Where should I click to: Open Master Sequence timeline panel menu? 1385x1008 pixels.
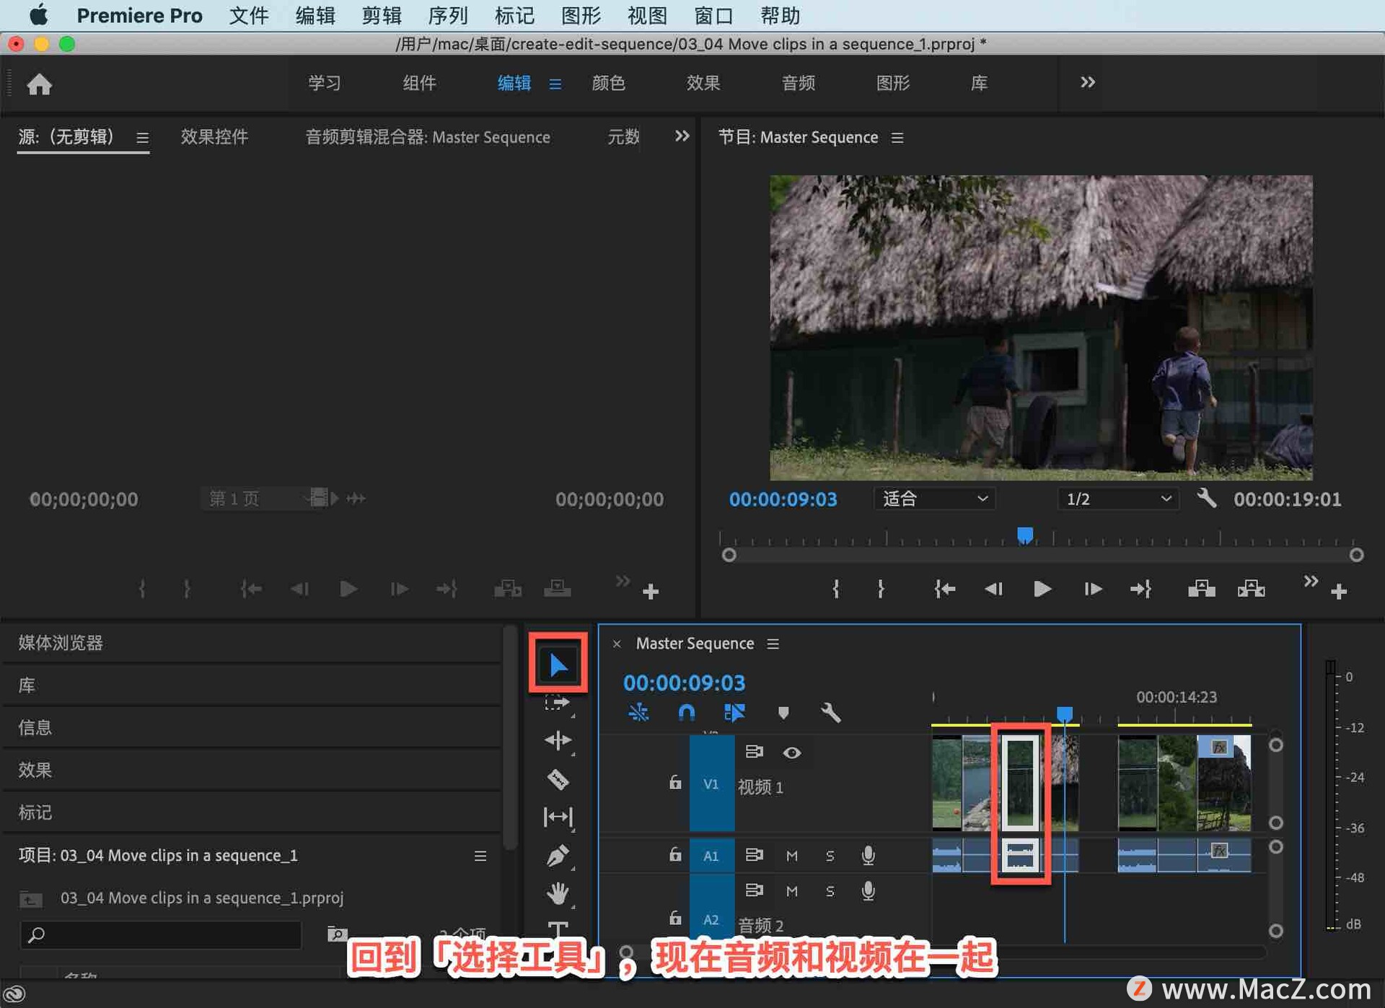click(x=773, y=644)
